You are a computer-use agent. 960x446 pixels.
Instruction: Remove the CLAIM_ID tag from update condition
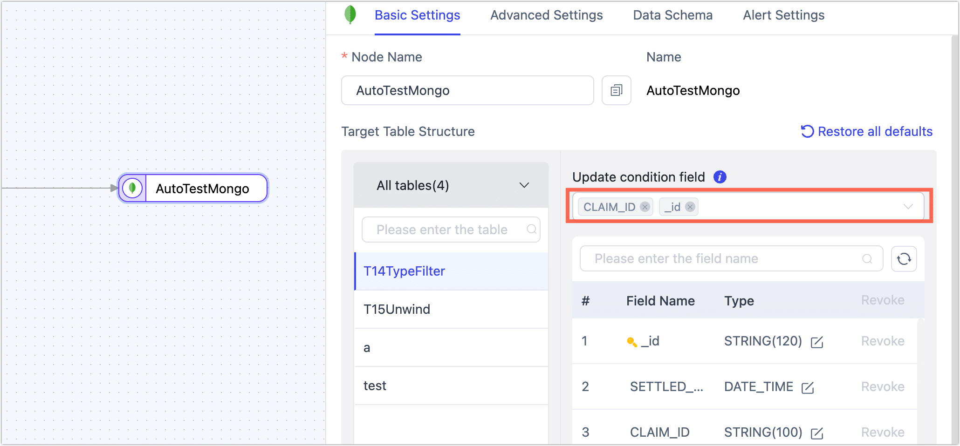(x=645, y=207)
